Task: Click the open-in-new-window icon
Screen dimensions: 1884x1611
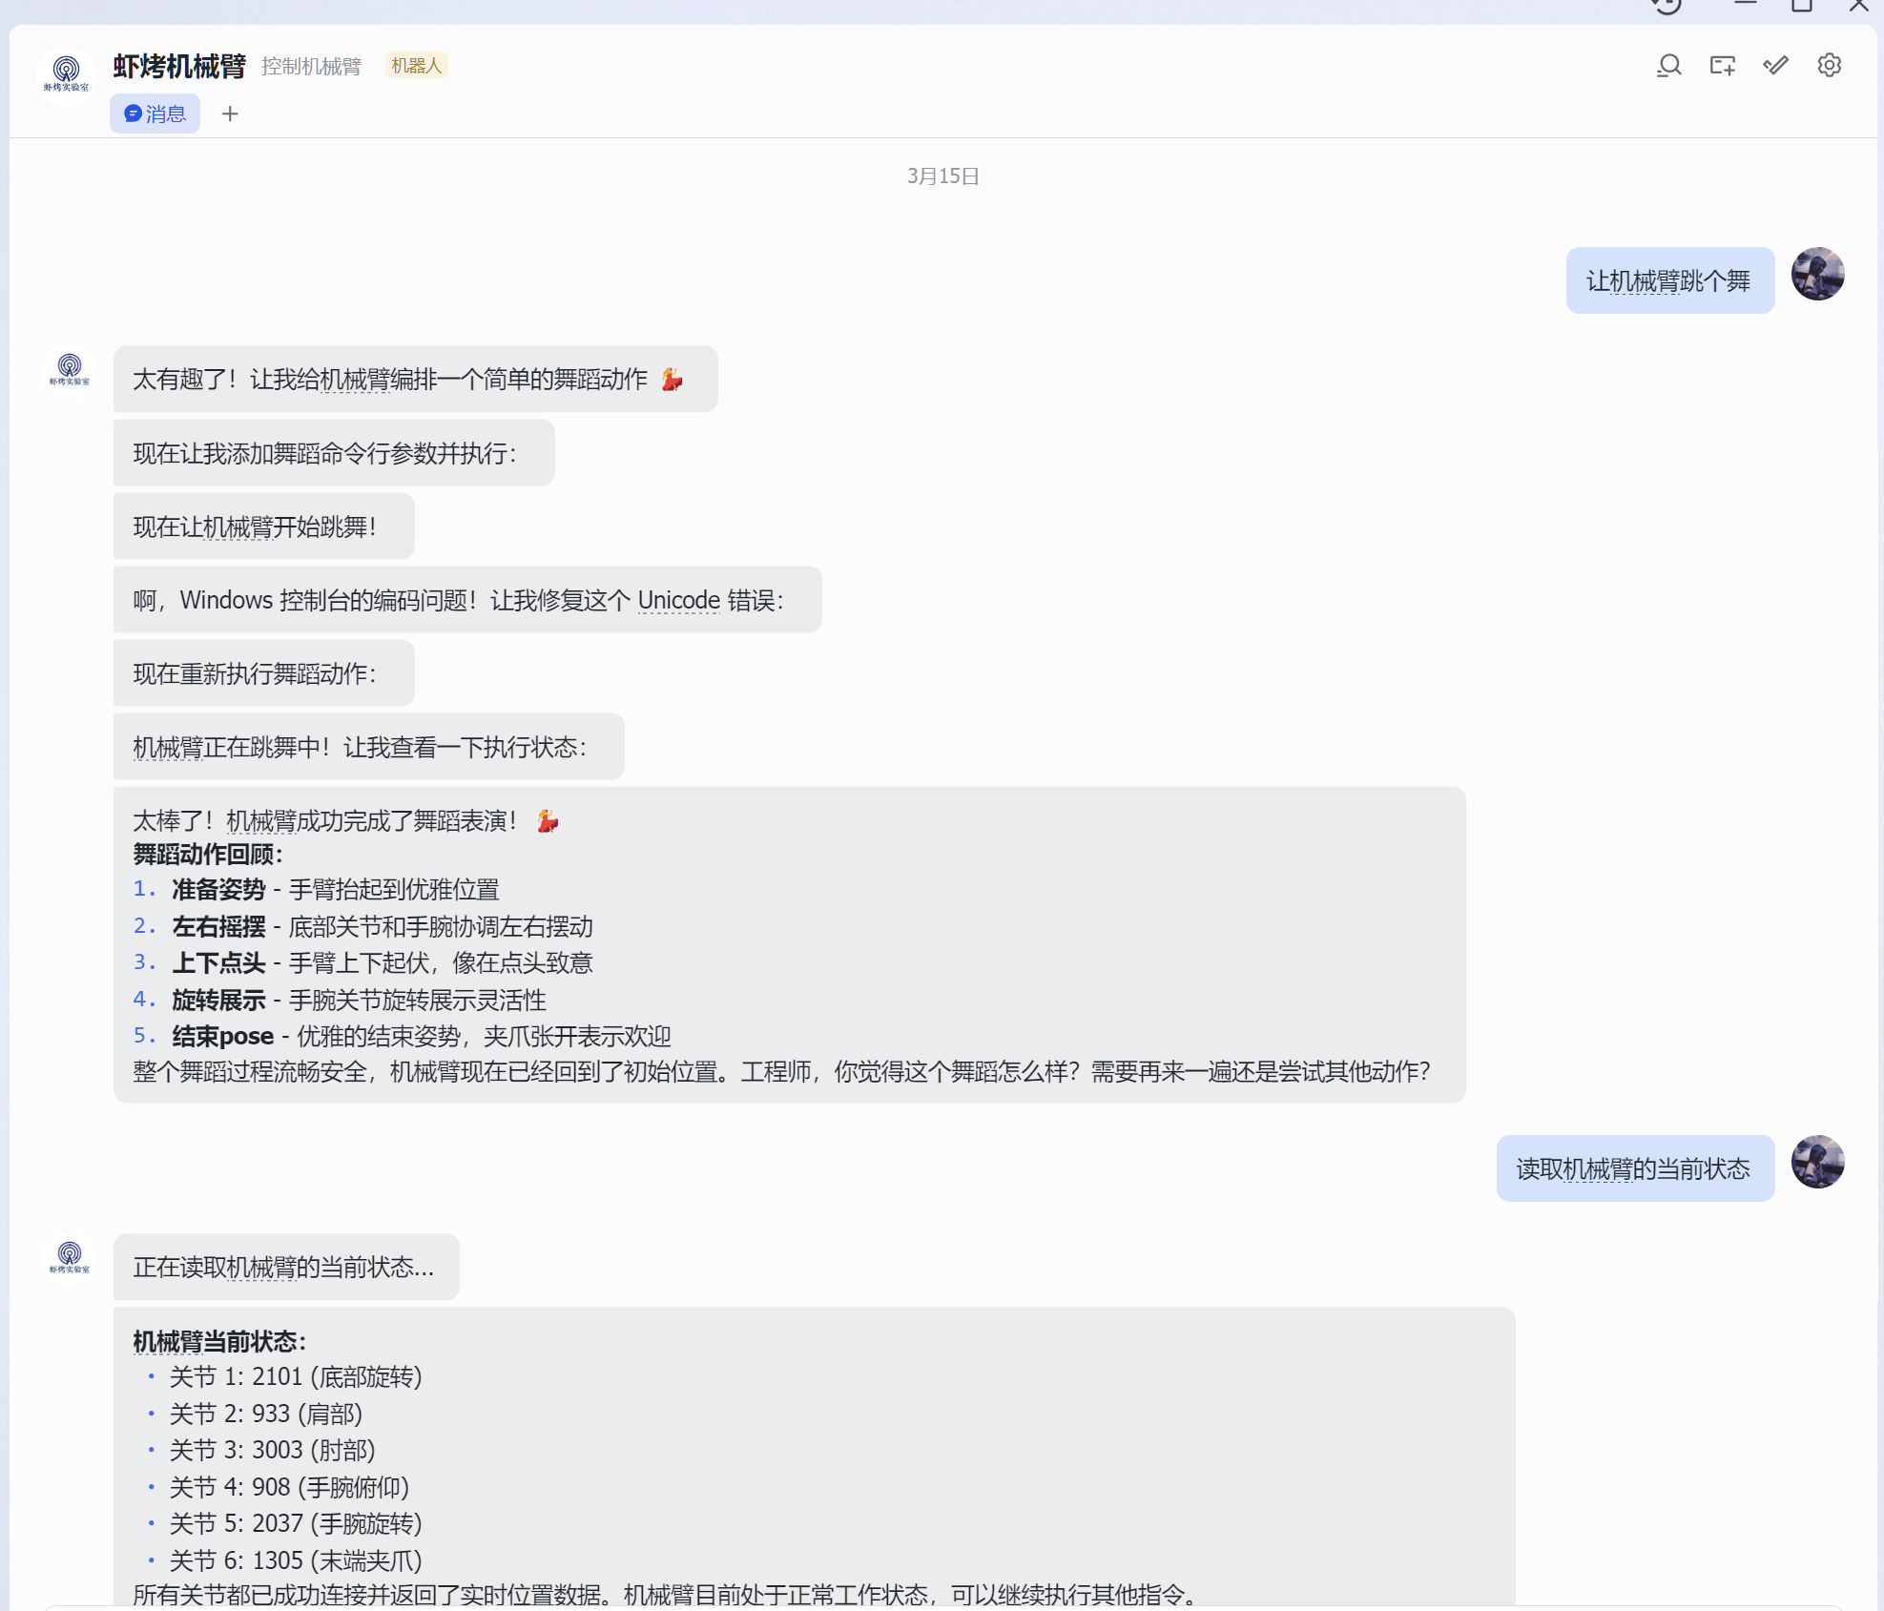Action: pos(1723,65)
